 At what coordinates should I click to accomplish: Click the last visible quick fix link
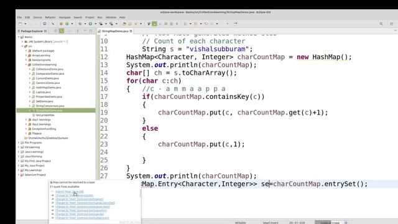82,218
